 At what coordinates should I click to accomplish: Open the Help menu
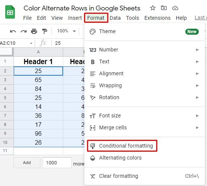pos(181,18)
